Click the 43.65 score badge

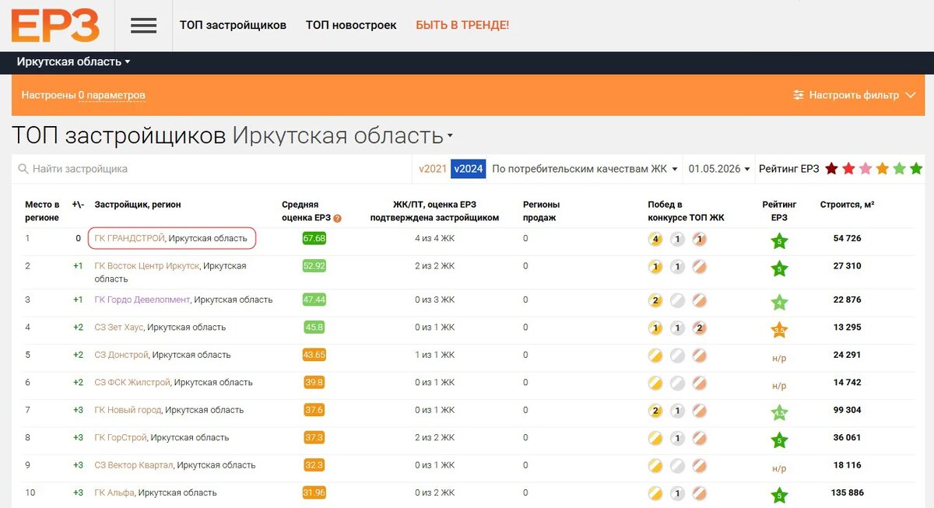click(x=314, y=355)
